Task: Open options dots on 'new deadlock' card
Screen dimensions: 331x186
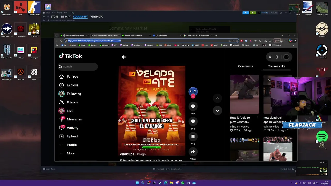Action: pyautogui.click(x=291, y=117)
